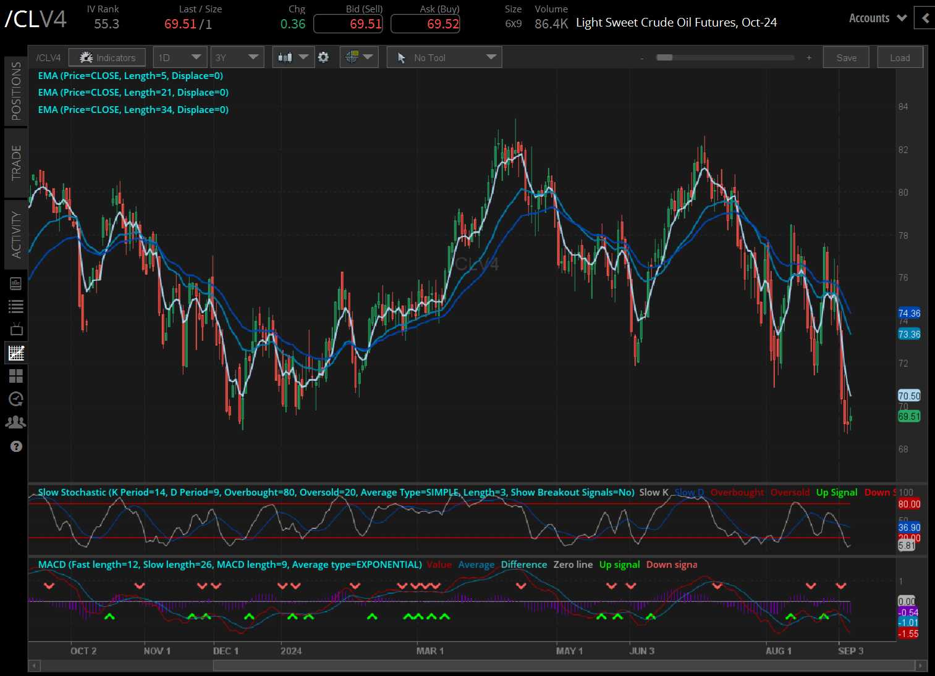This screenshot has height=676, width=935.
Task: Open the No Tool drawing dropdown
Action: [x=444, y=57]
